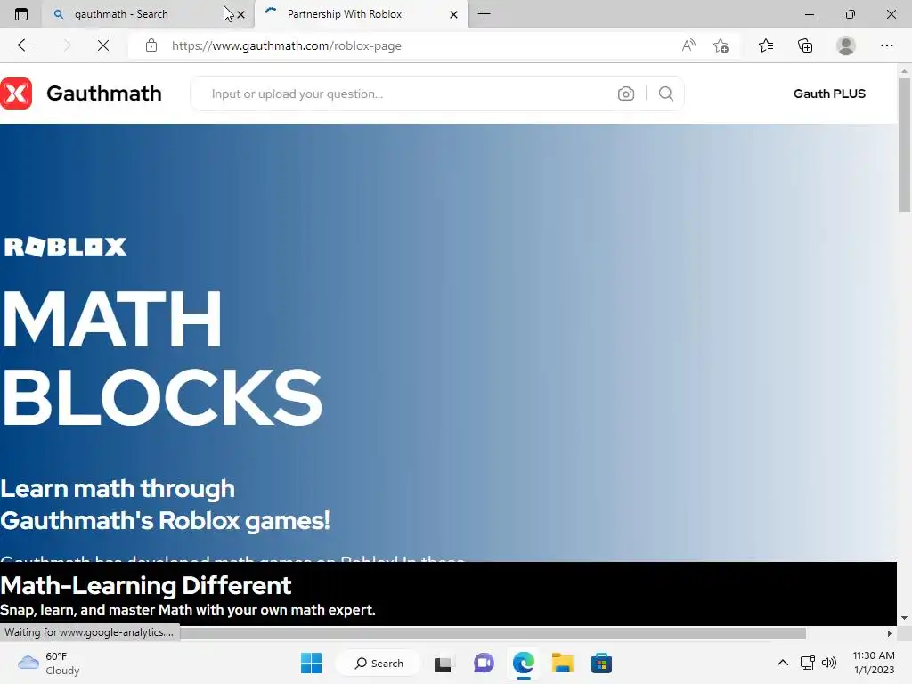This screenshot has width=912, height=684.
Task: Open the taskbar Search box
Action: pos(379,663)
